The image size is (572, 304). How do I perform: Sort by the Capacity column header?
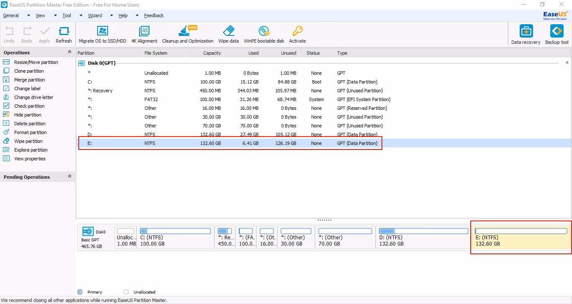tap(204, 53)
